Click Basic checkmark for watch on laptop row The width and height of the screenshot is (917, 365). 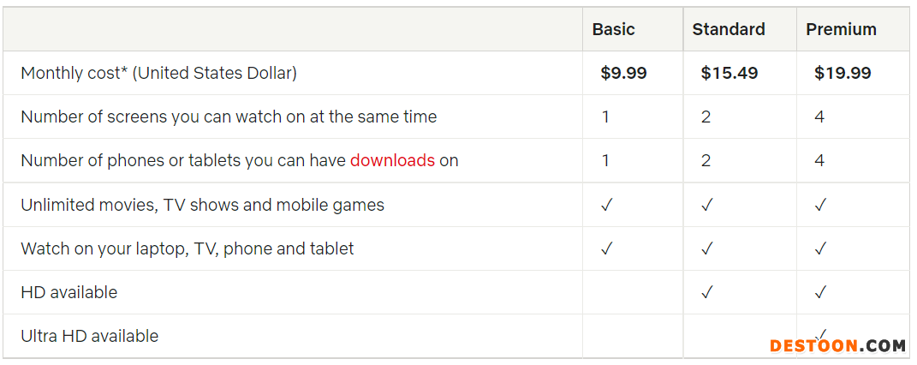coord(606,248)
